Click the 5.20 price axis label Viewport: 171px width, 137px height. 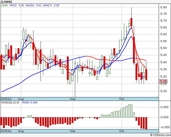click(x=164, y=91)
